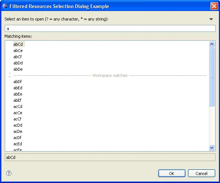The width and height of the screenshot is (220, 183).
Task: Select the acDd item
Action: pyautogui.click(x=18, y=125)
